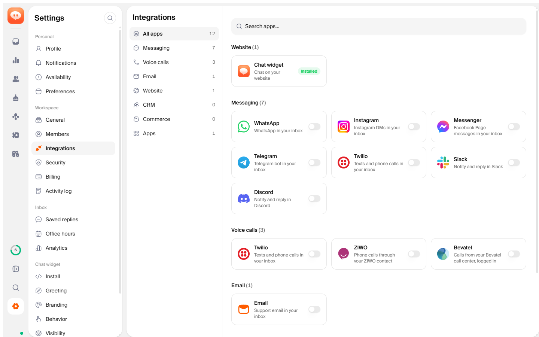This screenshot has height=337, width=539.
Task: Go to Notifications settings
Action: click(x=73, y=63)
